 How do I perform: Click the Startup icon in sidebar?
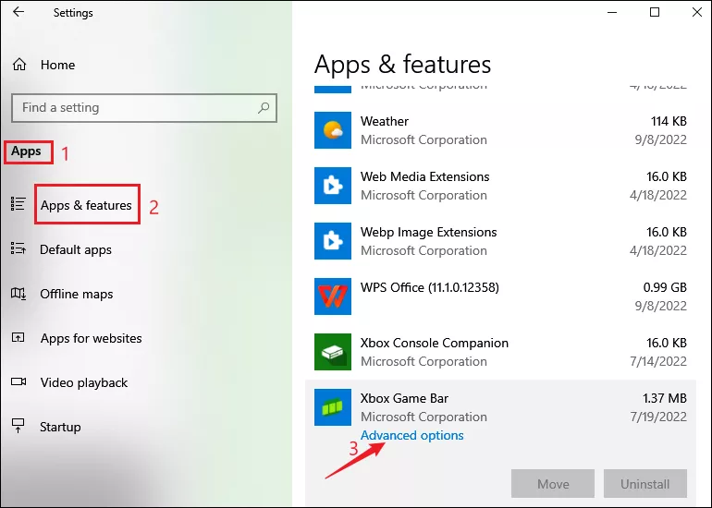18,426
